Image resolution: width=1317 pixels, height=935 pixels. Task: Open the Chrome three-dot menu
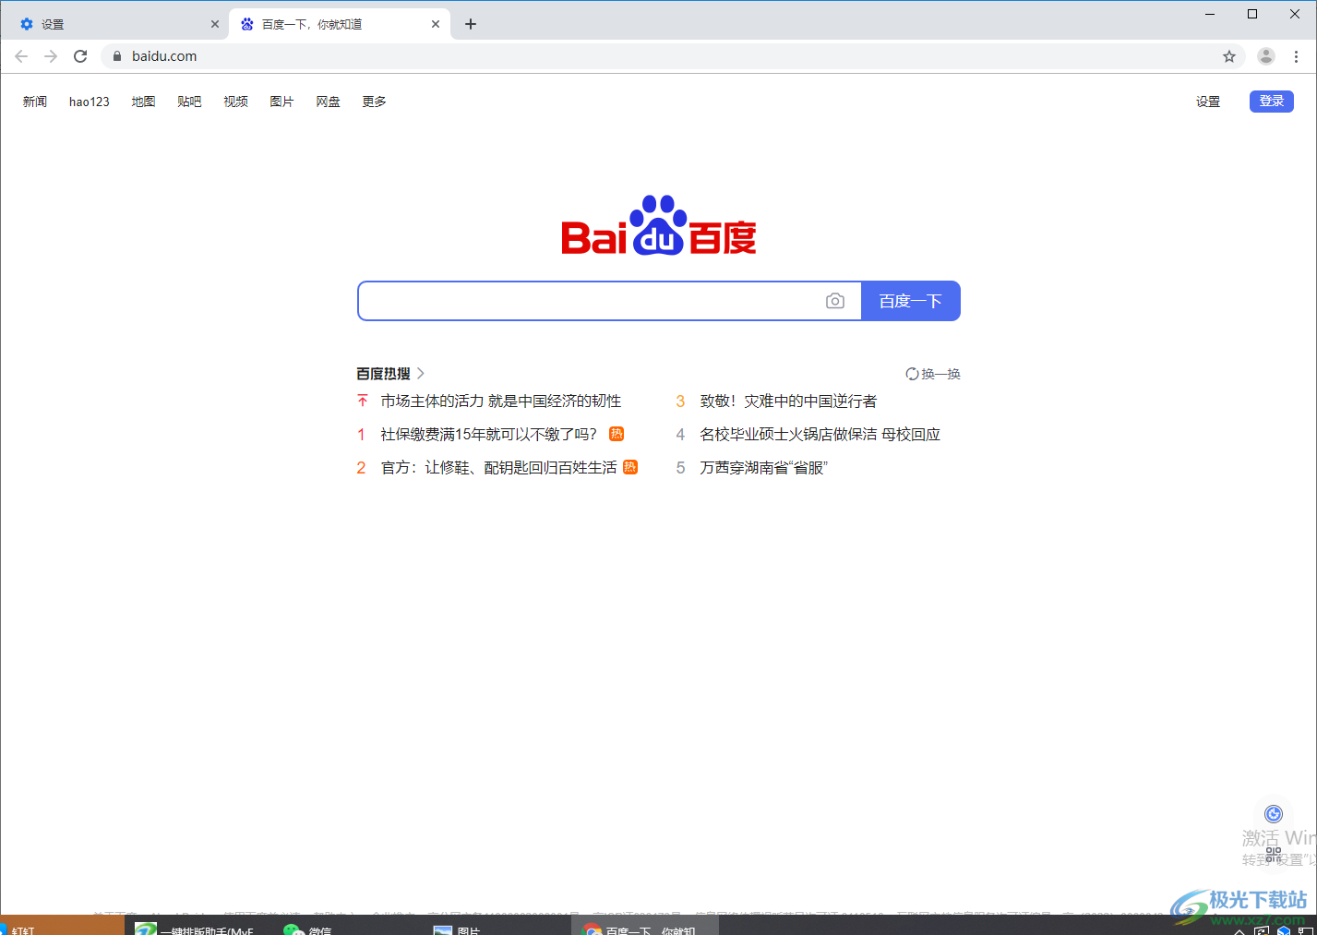pos(1296,56)
